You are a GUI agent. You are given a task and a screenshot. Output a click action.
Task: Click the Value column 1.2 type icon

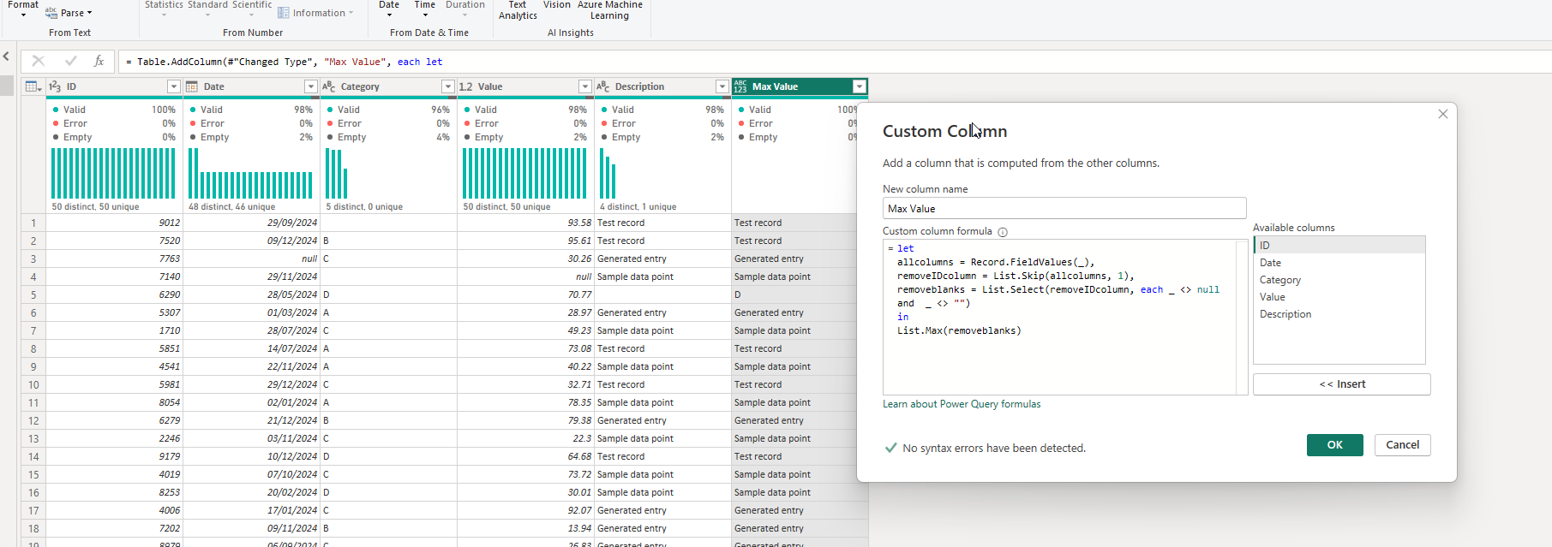pos(465,86)
